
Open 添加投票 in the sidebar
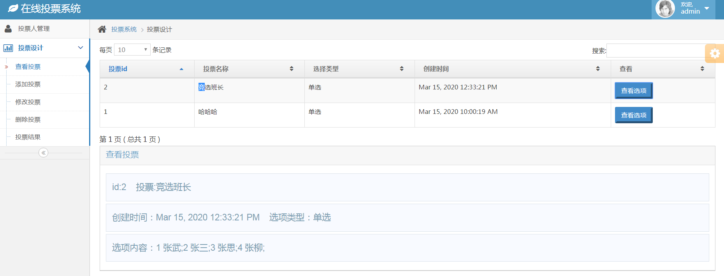28,84
